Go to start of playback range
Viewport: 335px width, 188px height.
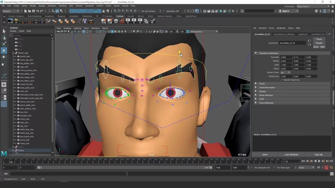click(x=303, y=161)
